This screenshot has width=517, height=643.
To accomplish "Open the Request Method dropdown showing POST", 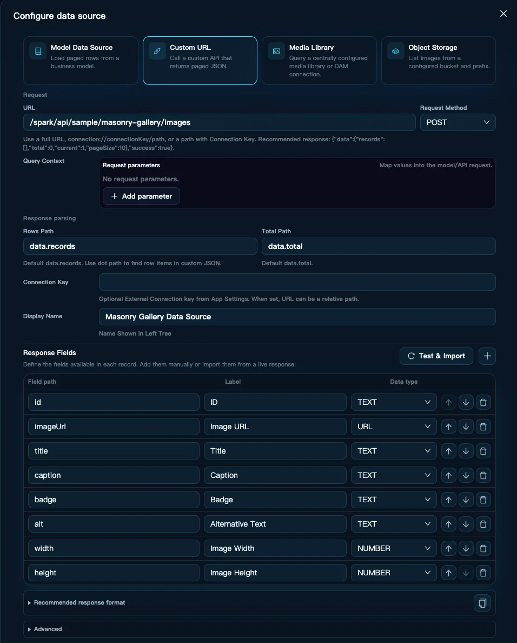I will coord(458,122).
